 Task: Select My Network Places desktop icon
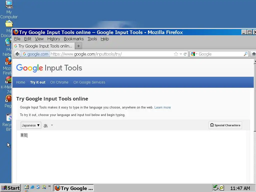[x=6, y=47]
